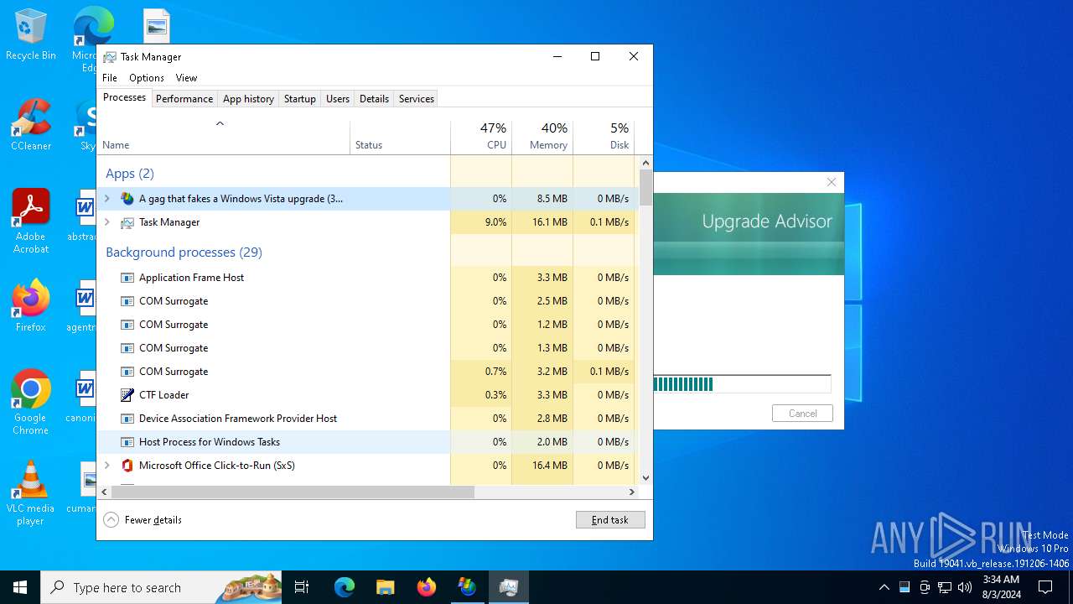Open File Explorer from the taskbar

click(x=385, y=587)
